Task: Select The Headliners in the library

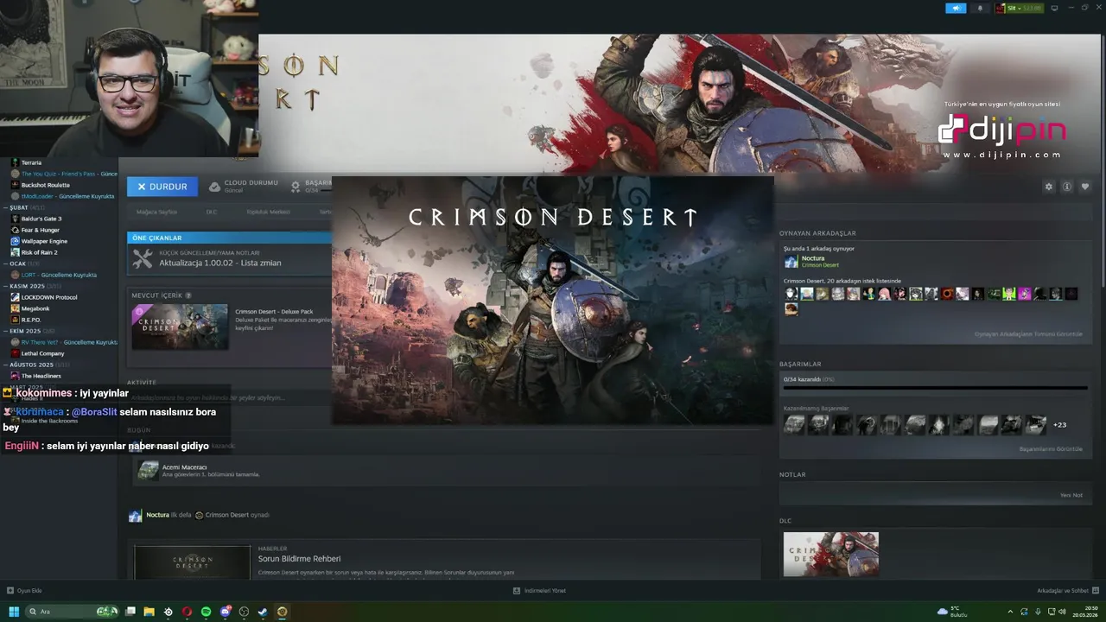Action: click(x=41, y=376)
